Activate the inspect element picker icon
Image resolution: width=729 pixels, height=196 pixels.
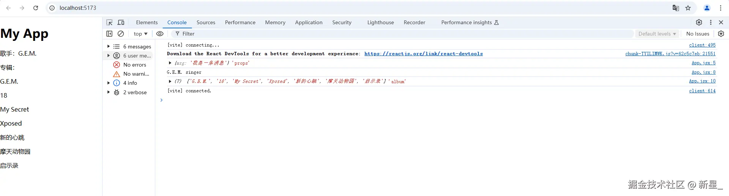click(109, 22)
